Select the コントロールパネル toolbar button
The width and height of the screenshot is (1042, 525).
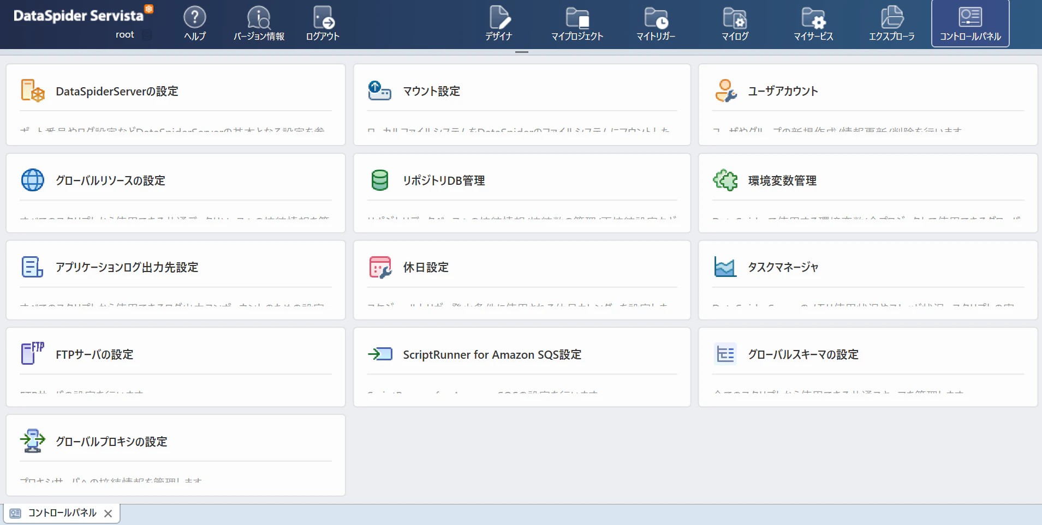970,23
